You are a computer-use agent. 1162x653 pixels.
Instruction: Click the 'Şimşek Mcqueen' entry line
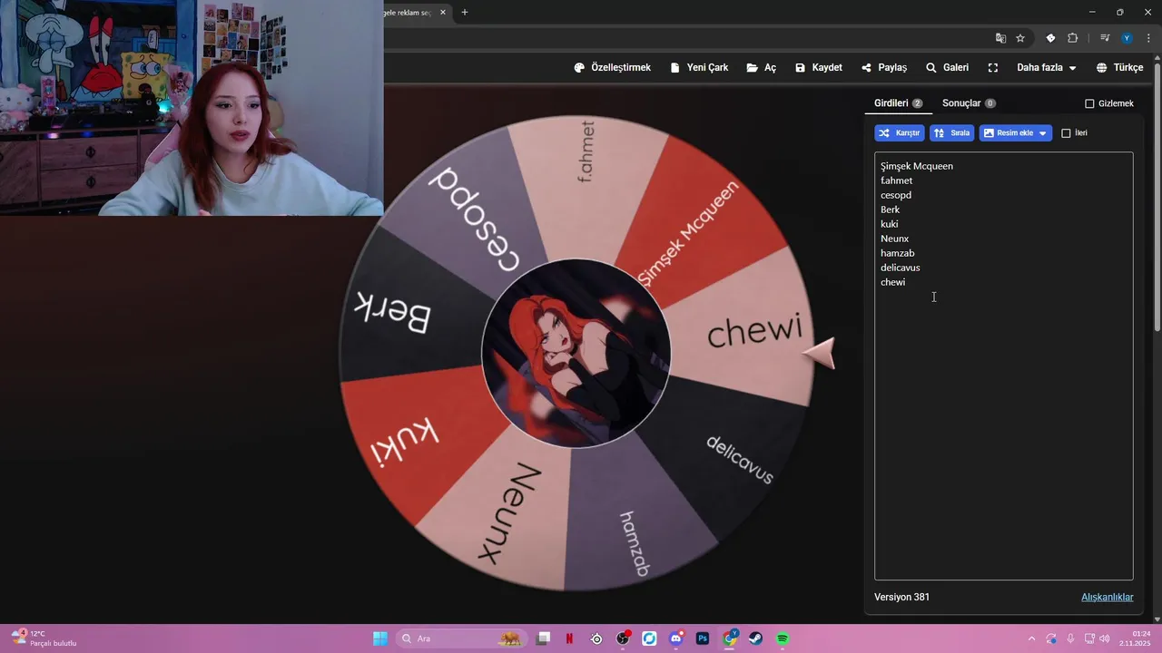[x=917, y=166]
